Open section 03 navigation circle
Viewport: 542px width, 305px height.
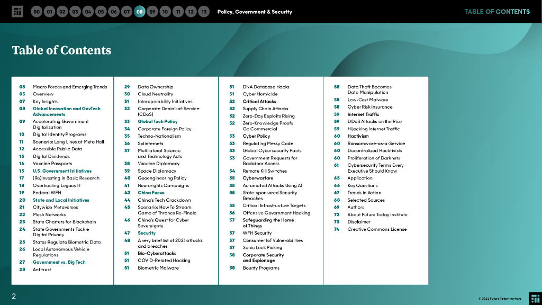click(x=75, y=12)
